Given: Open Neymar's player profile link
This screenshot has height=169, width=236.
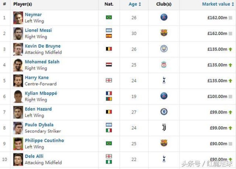Looking at the screenshot, I should coord(33,15).
